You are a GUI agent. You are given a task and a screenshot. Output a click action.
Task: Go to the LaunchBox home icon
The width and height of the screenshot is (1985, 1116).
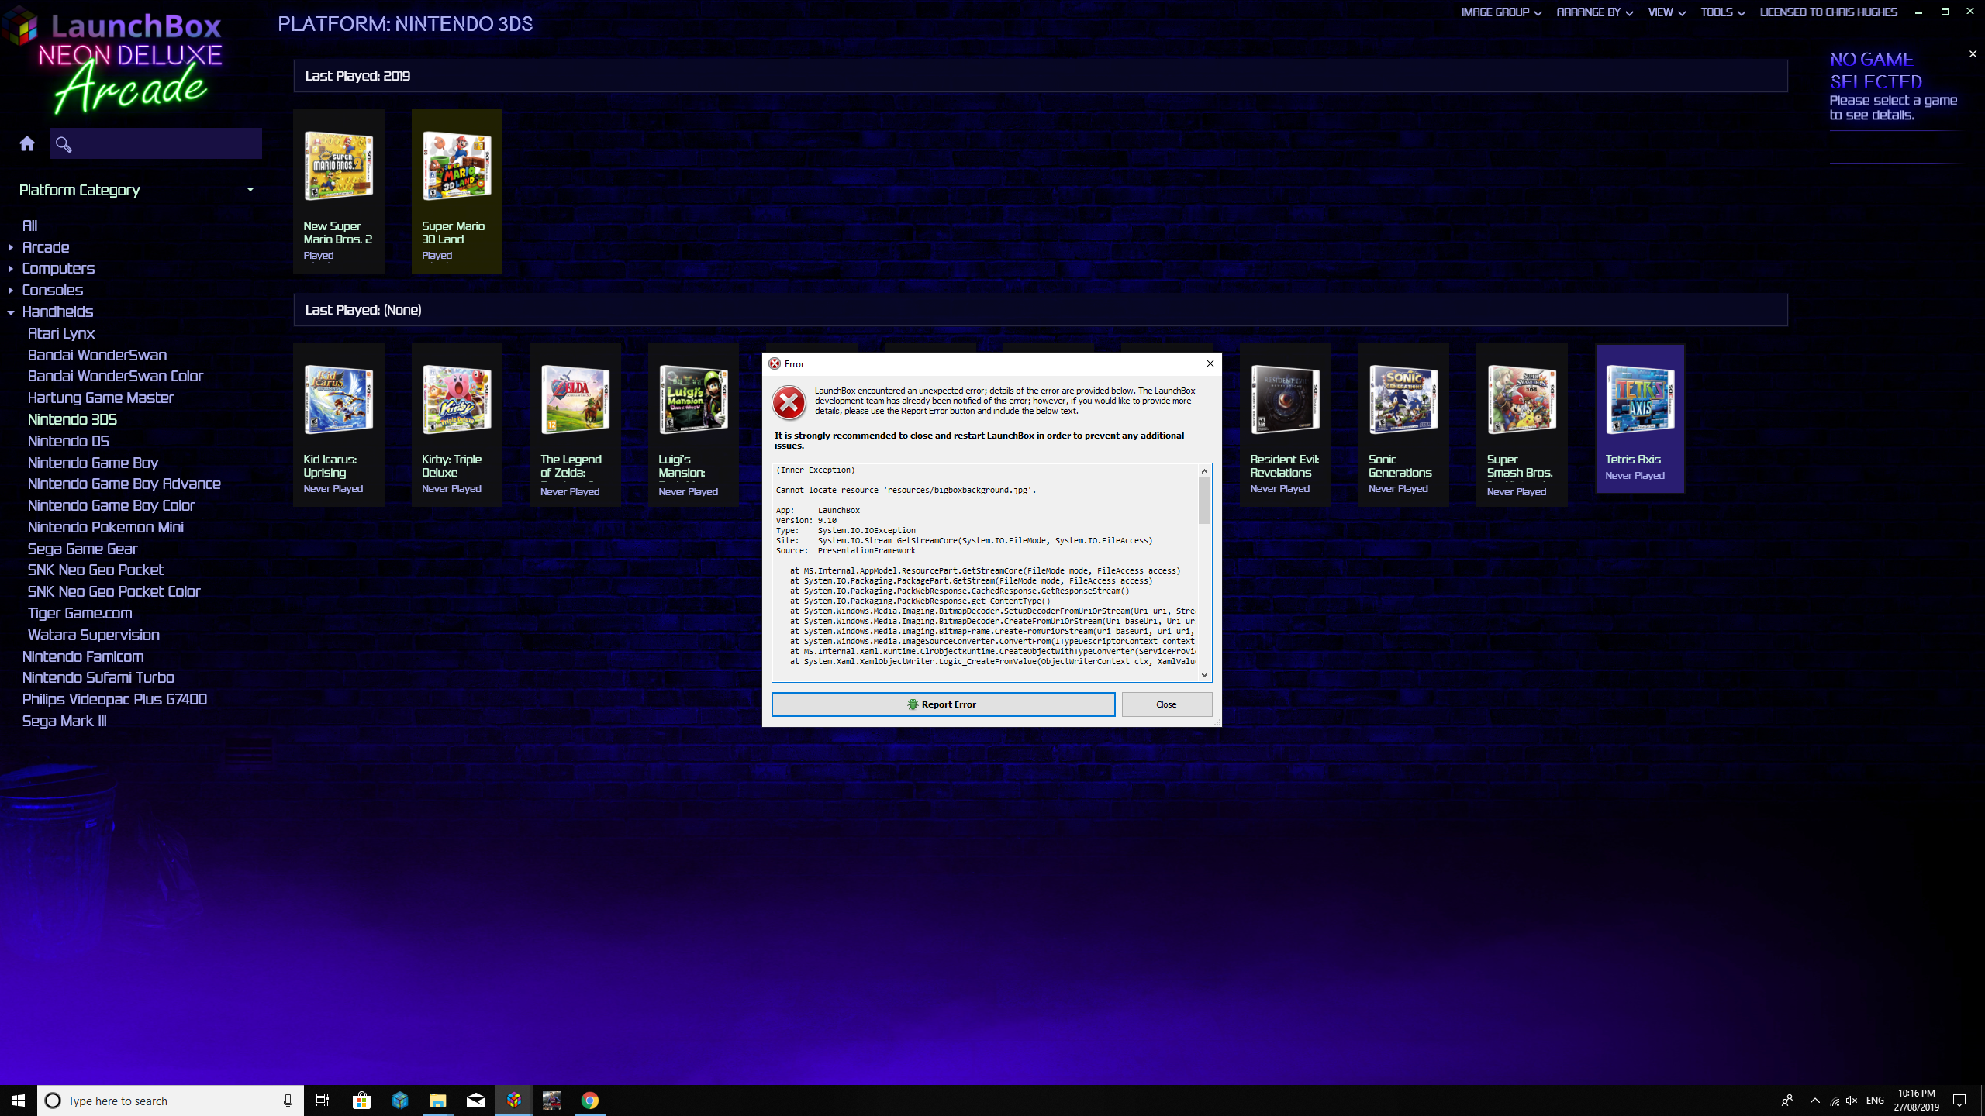pos(27,143)
